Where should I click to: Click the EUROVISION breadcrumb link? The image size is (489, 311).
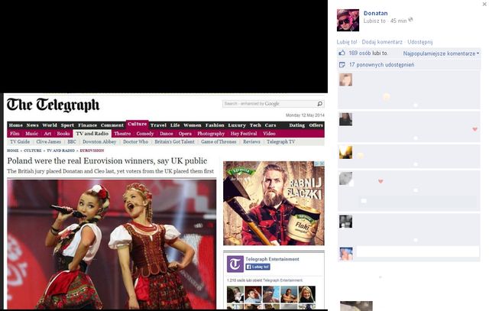coord(92,151)
